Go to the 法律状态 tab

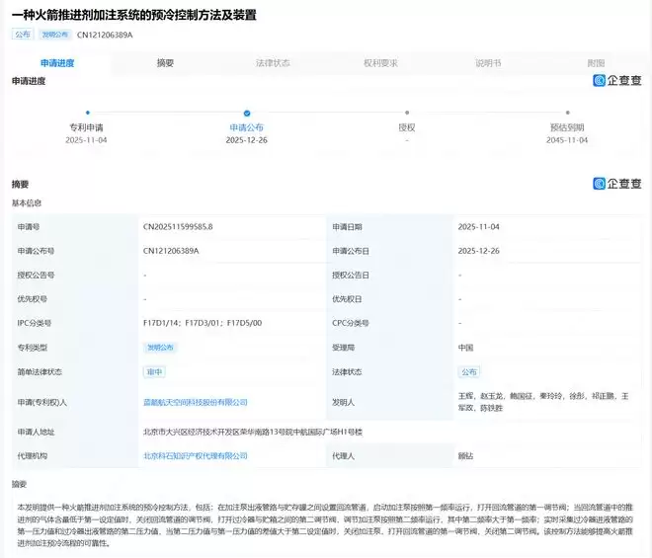[x=273, y=63]
